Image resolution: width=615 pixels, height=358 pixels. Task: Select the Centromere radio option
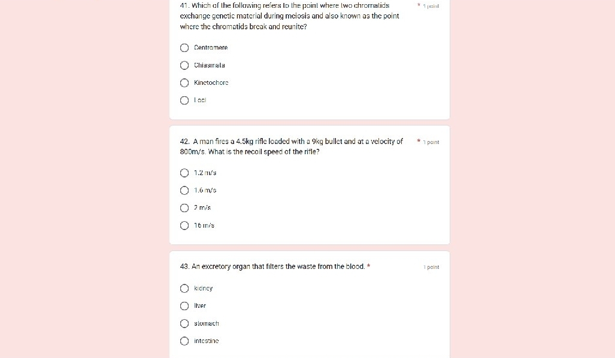pos(184,48)
